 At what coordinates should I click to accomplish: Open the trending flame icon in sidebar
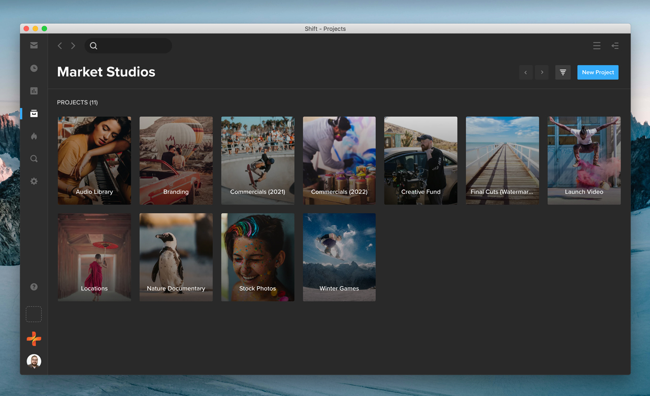click(34, 136)
